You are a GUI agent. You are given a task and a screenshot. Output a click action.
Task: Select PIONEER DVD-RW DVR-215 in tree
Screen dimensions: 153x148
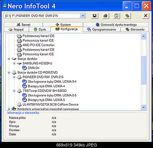pyautogui.click(x=43, y=77)
